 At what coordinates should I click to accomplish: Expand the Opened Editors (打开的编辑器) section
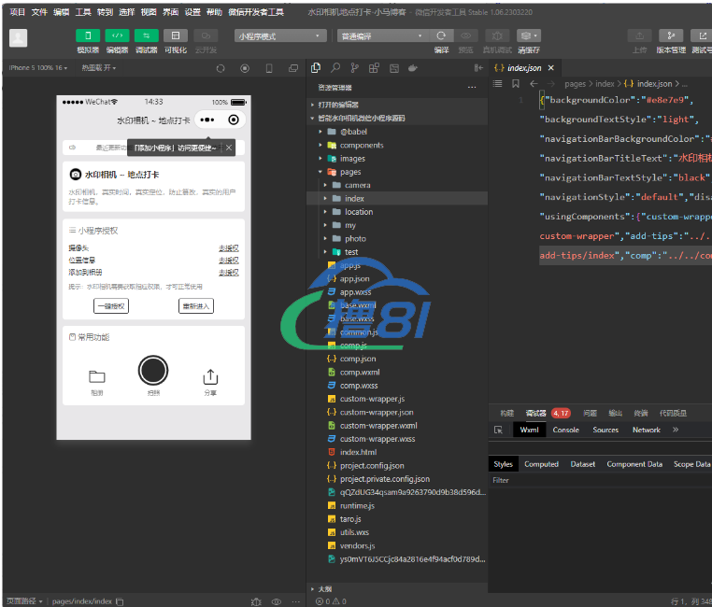[x=397, y=105]
